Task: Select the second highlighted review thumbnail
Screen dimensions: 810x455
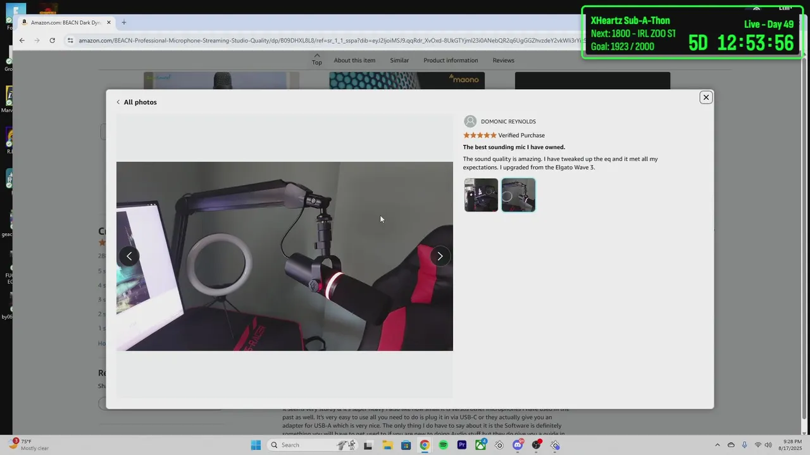Action: (x=518, y=195)
